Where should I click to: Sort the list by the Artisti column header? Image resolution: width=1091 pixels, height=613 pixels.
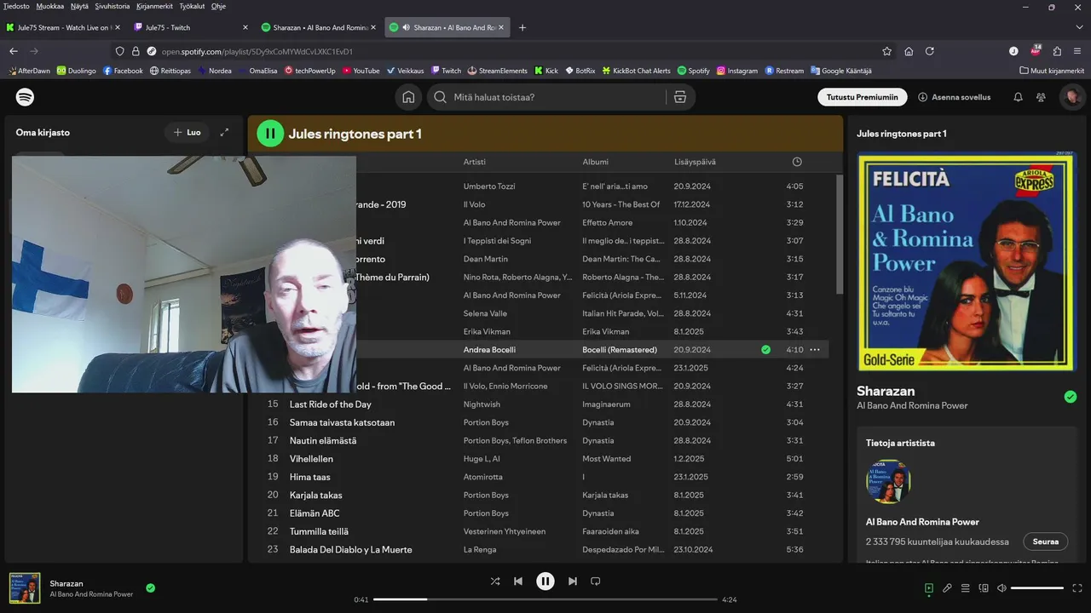(475, 162)
